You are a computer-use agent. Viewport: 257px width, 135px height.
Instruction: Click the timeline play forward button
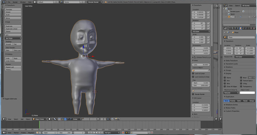click(97, 132)
